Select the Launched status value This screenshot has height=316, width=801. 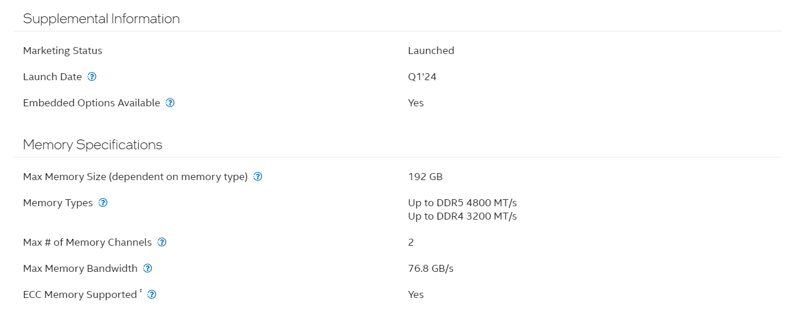(x=431, y=51)
